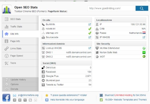Image resolution: width=150 pixels, height=104 pixels.
Task: Open the Tools tab
Action: [x=20, y=63]
